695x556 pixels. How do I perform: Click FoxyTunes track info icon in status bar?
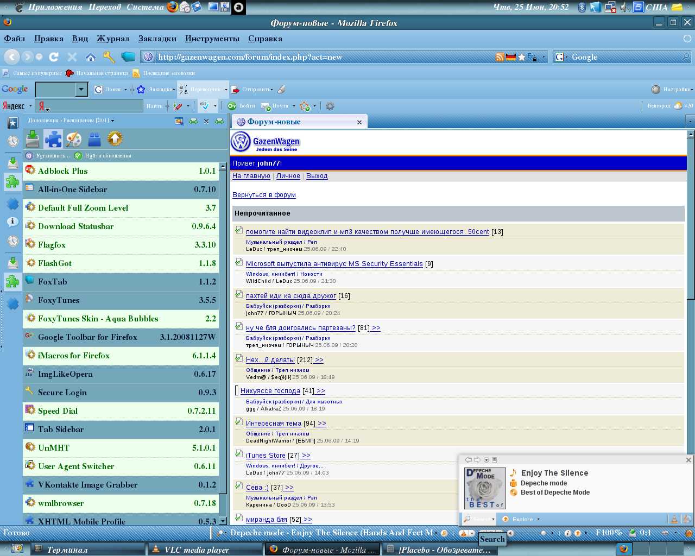[567, 533]
